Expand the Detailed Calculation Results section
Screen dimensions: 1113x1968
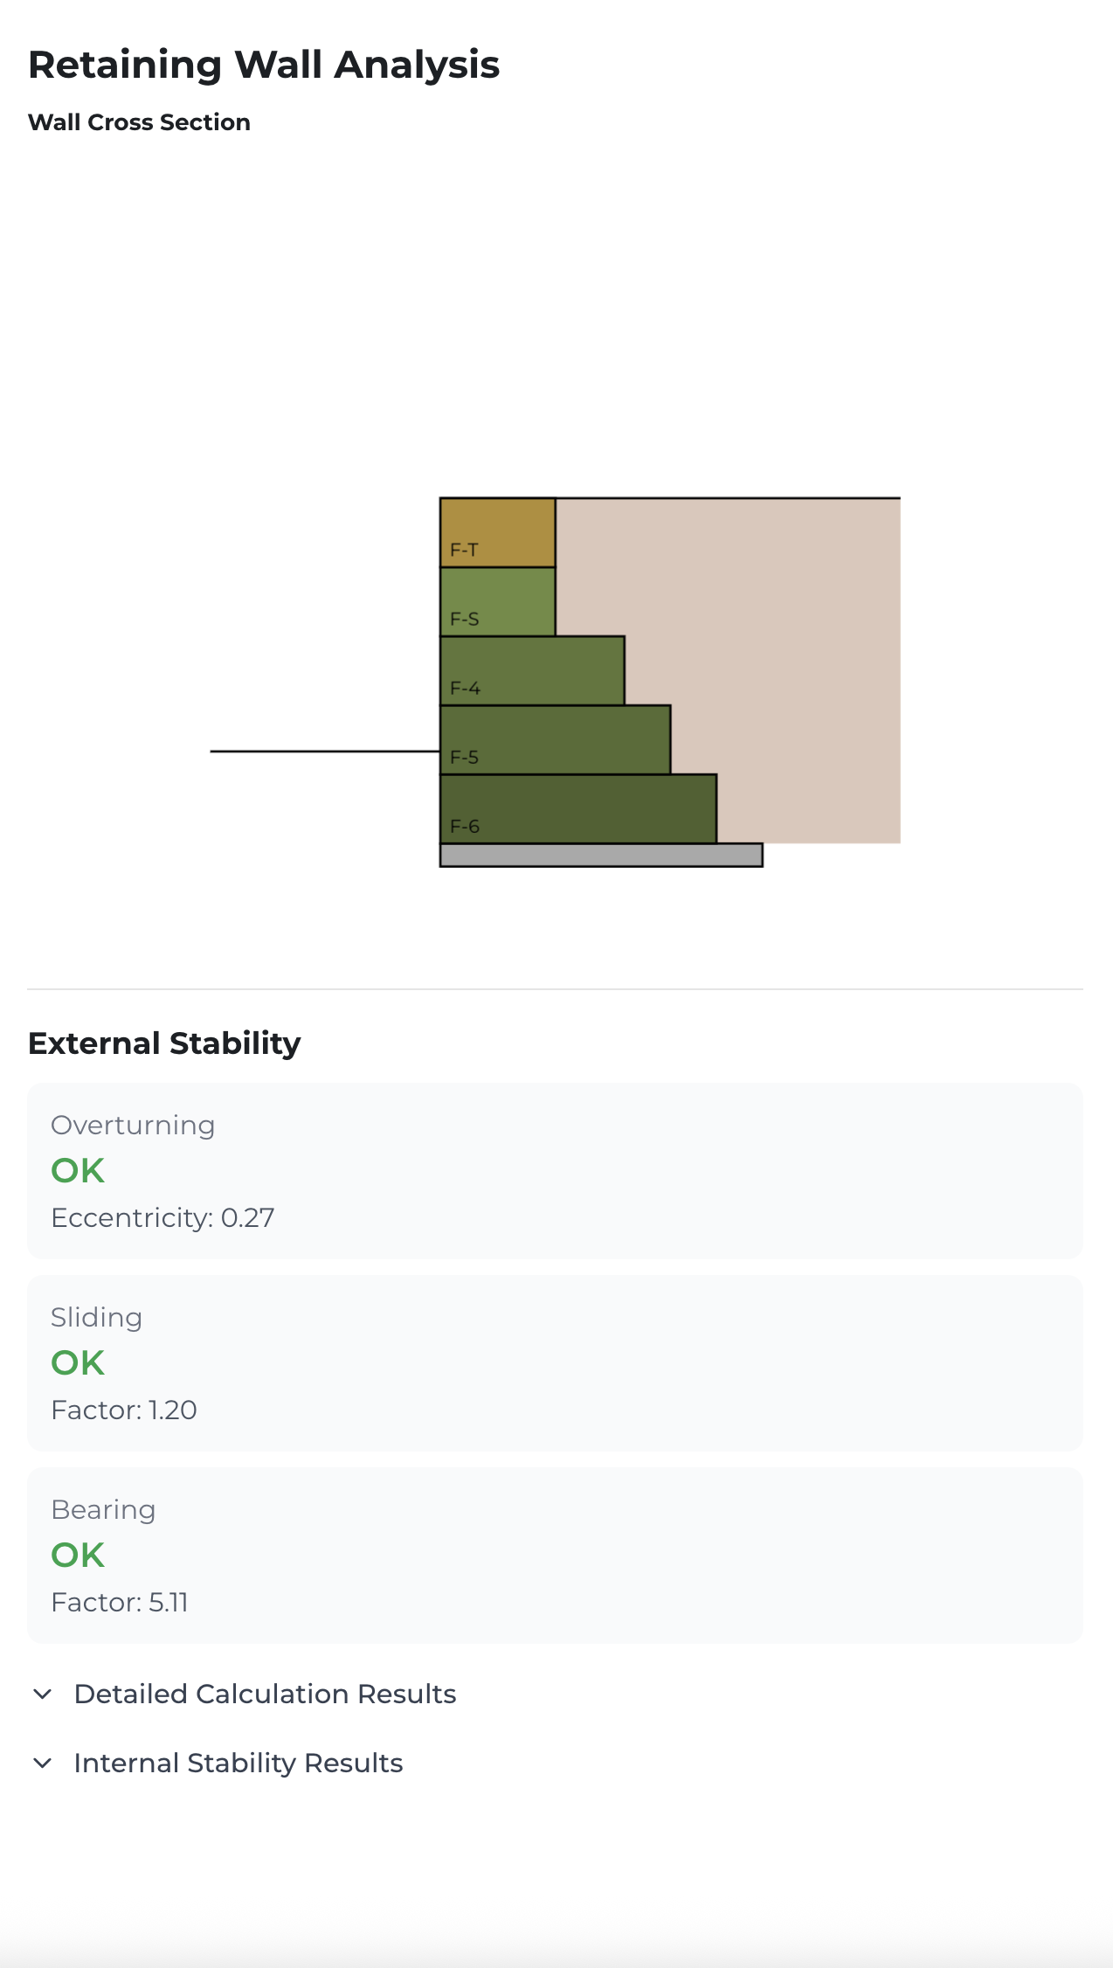(265, 1694)
